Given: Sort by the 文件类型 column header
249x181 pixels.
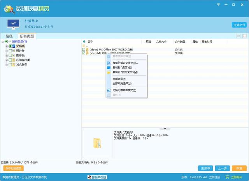Looking at the screenshot, I should (180, 42).
